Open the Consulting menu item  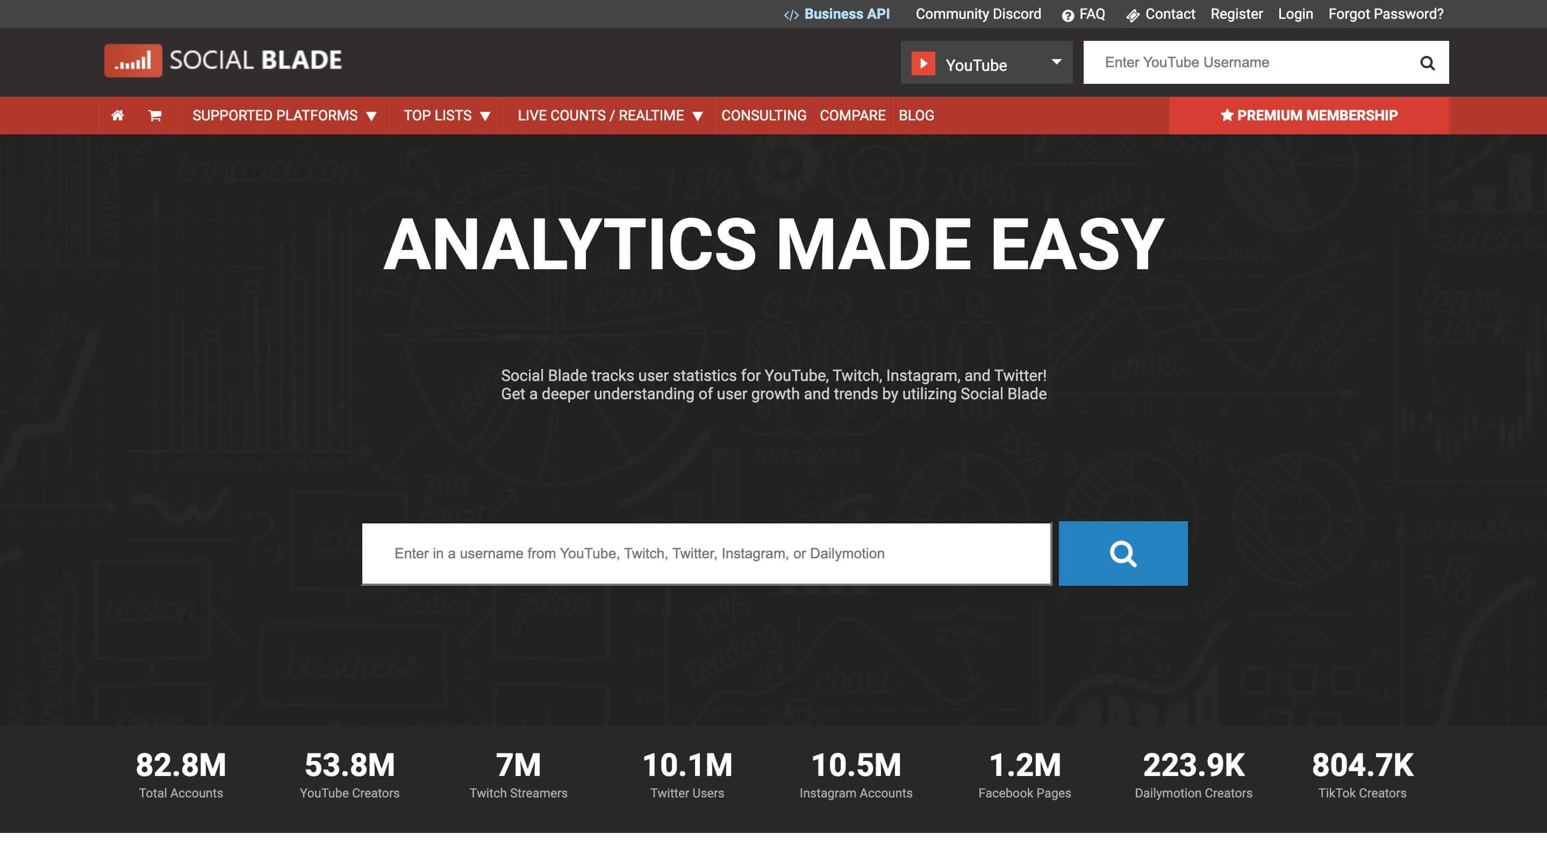(x=763, y=116)
